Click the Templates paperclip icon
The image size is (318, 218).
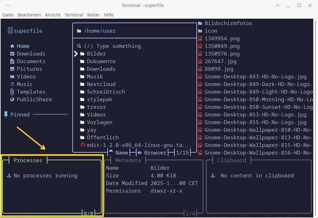[x=12, y=92]
